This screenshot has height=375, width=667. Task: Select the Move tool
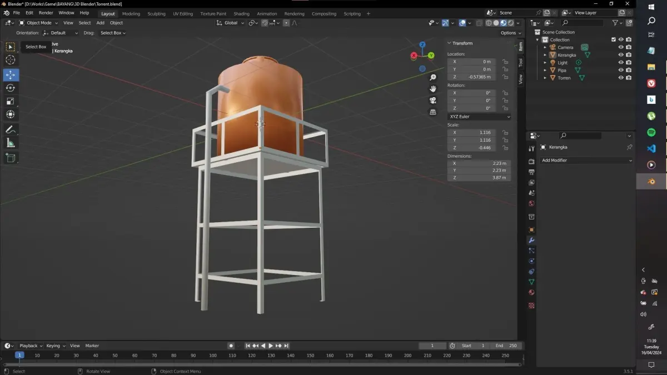(11, 74)
